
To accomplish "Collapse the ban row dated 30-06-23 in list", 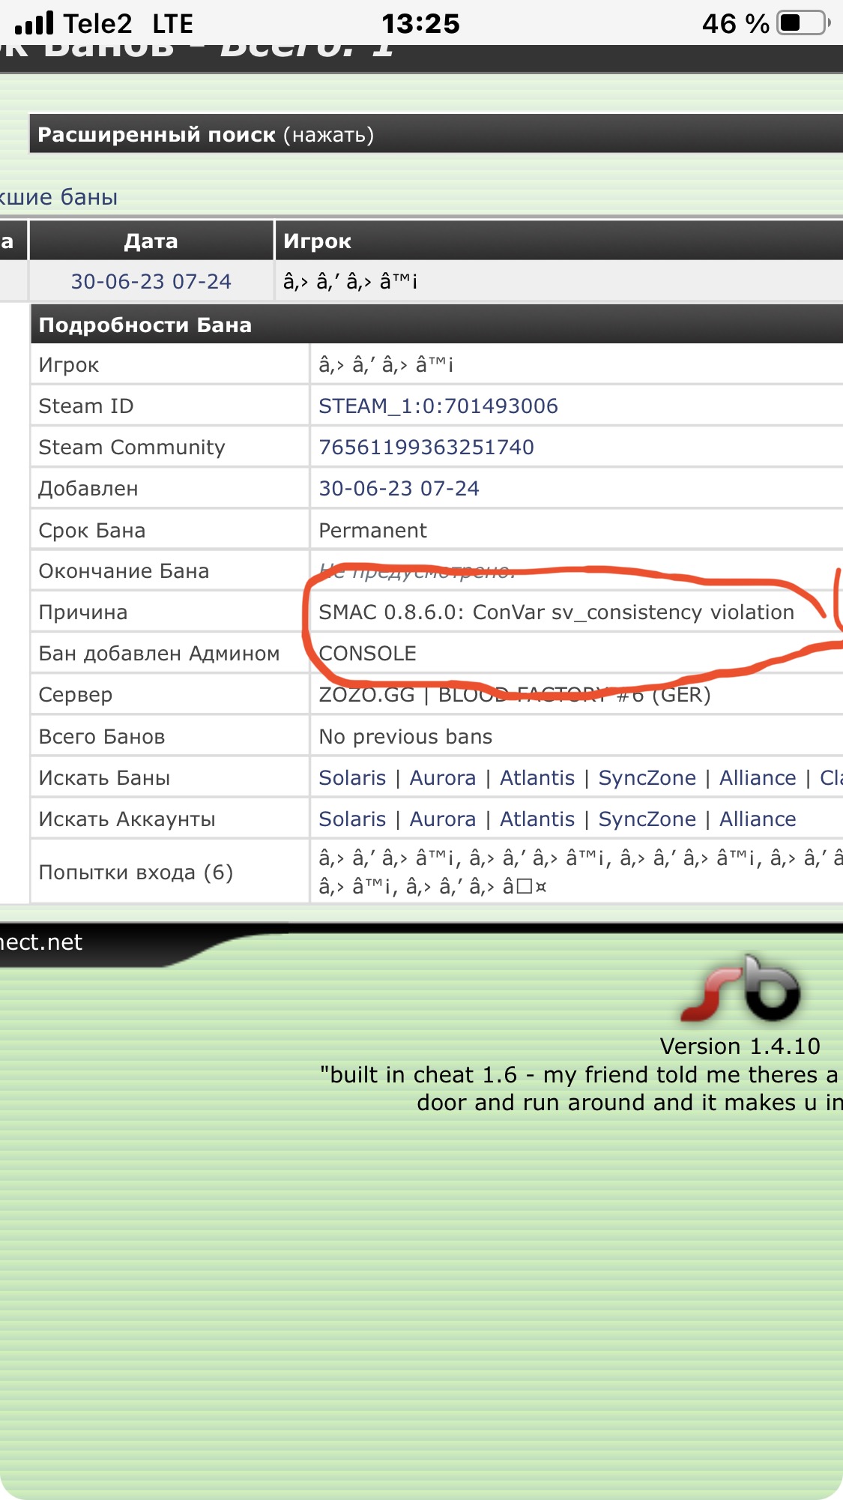I will tap(151, 282).
